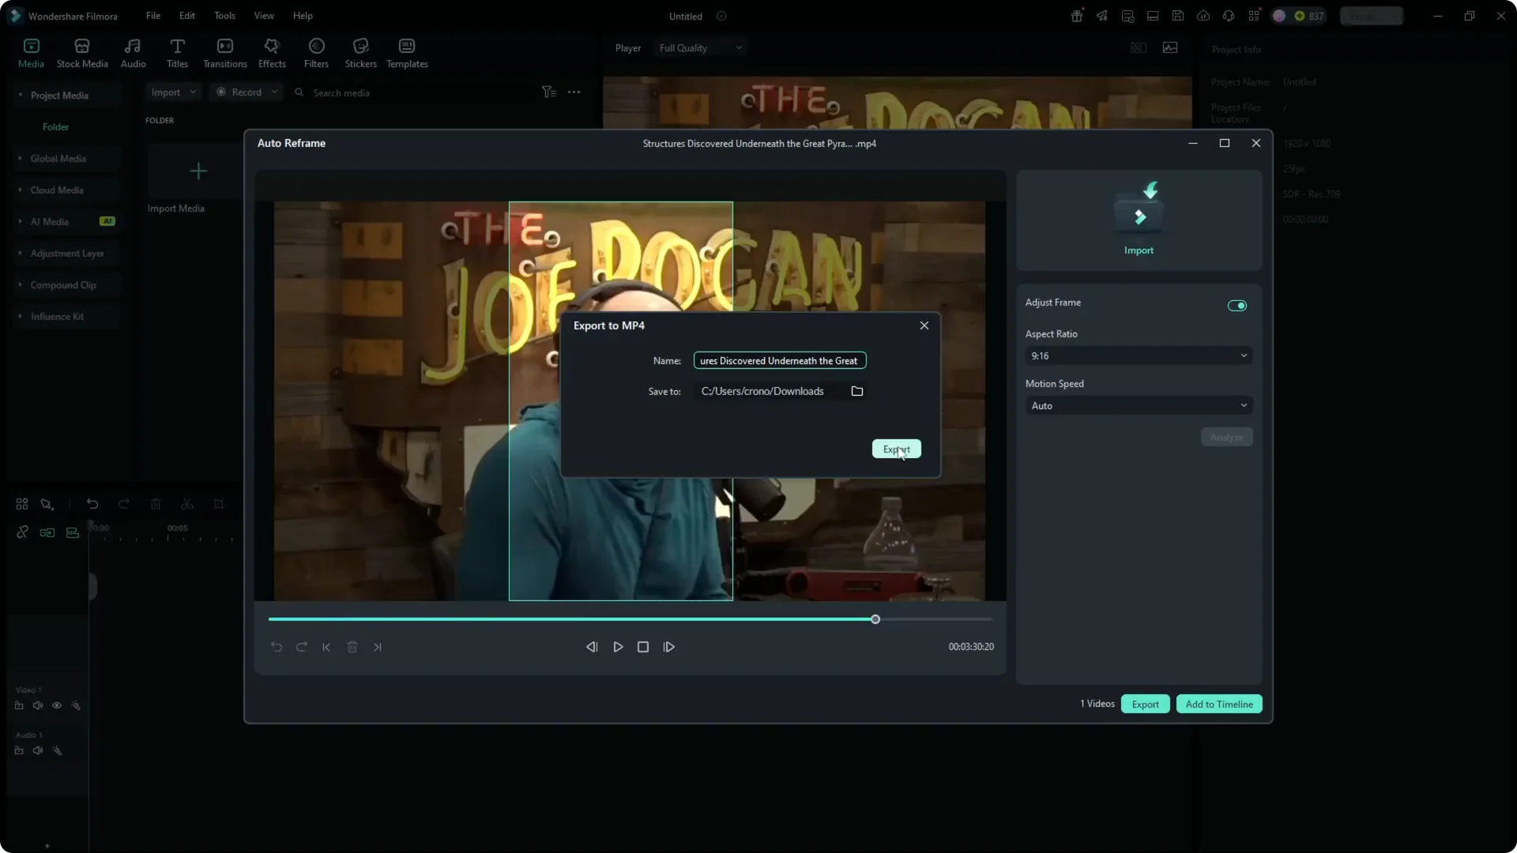Select the Stock Media panel
This screenshot has width=1517, height=853.
[81, 52]
